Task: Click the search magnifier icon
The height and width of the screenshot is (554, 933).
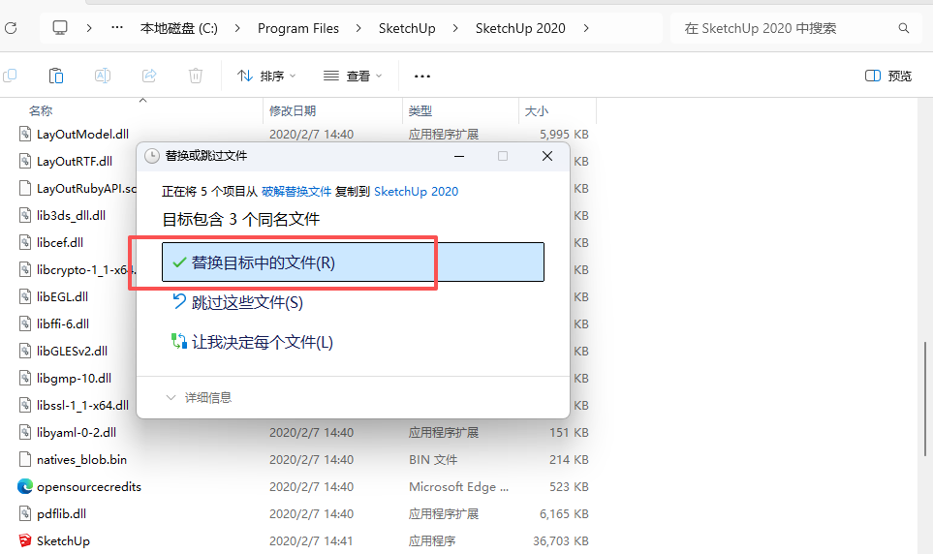Action: [904, 28]
